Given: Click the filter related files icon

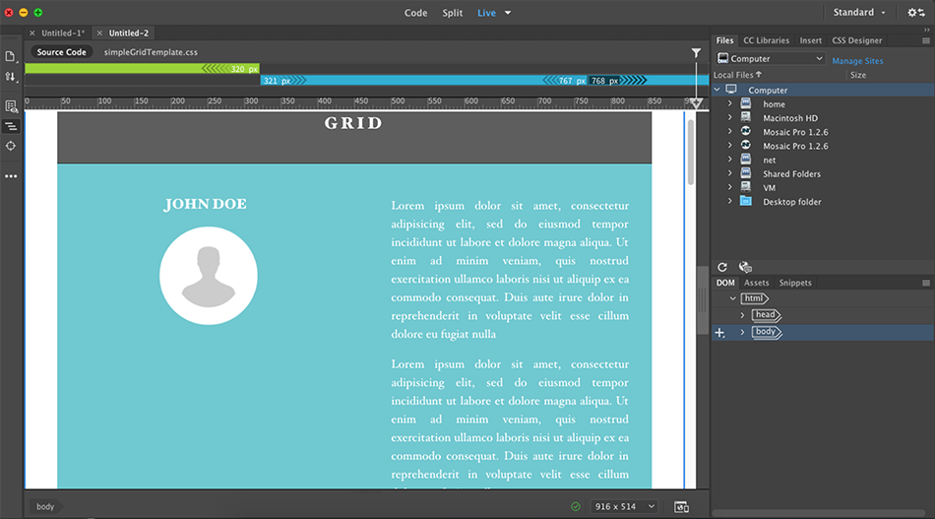Looking at the screenshot, I should coord(696,52).
